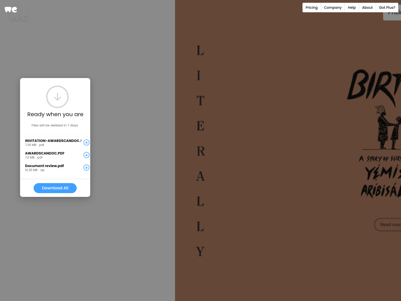Open the About menu item

367,8
